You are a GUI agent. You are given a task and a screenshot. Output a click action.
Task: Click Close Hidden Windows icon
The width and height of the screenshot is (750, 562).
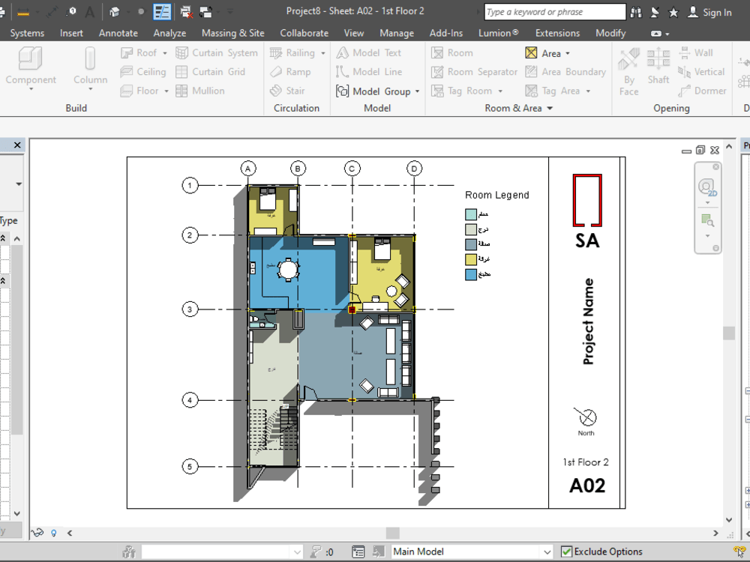(x=187, y=12)
